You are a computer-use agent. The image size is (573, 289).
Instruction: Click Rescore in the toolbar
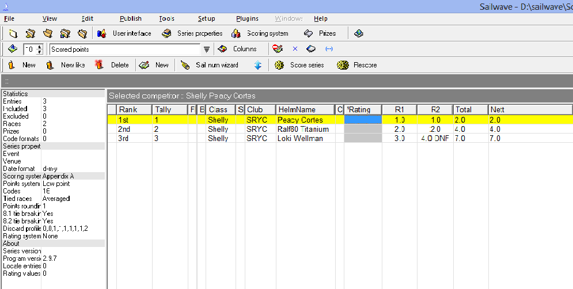[x=358, y=65]
